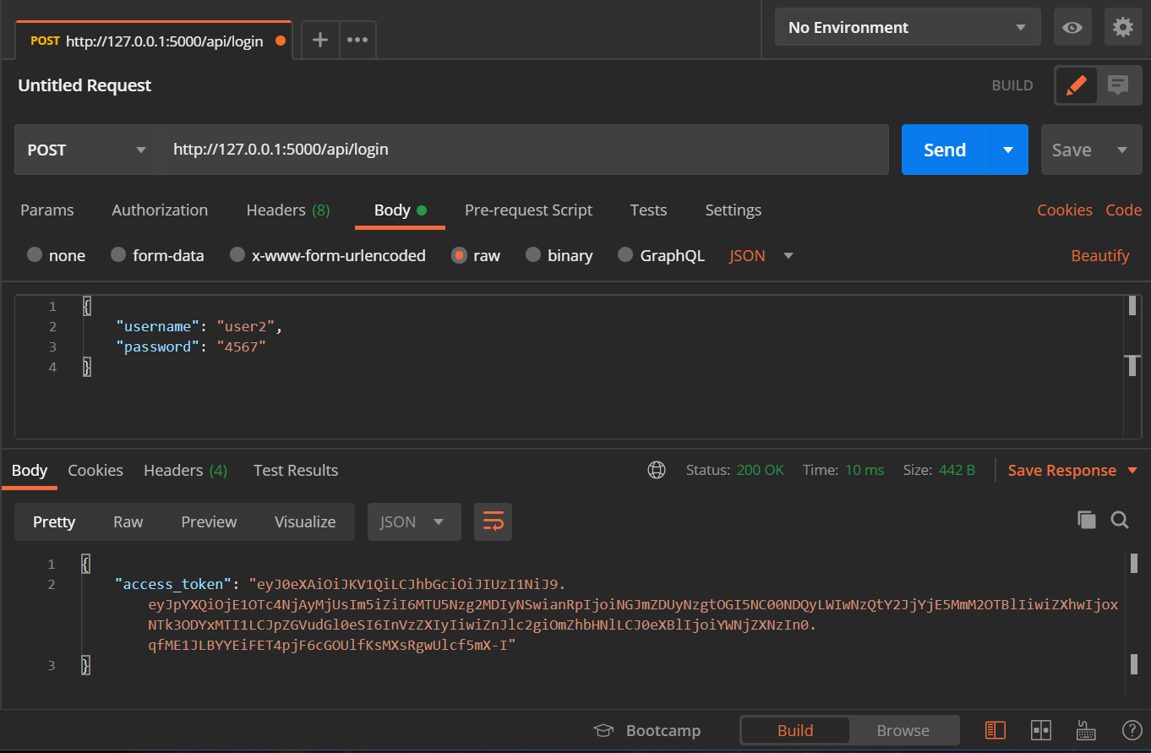Search within the response body
This screenshot has height=753, width=1151.
pyautogui.click(x=1120, y=521)
